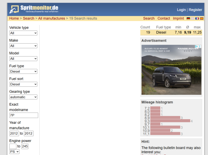Go to the Contact menu item

coord(164,19)
